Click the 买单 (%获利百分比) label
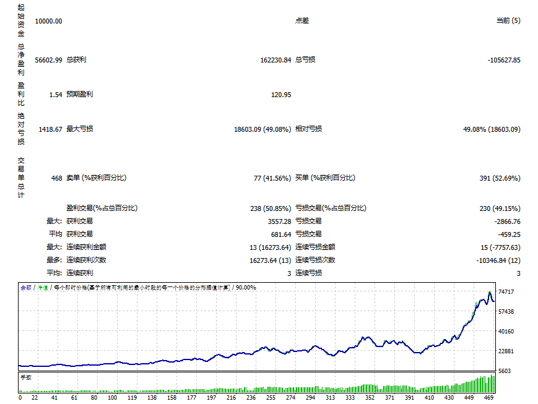538x404 pixels. pyautogui.click(x=325, y=178)
